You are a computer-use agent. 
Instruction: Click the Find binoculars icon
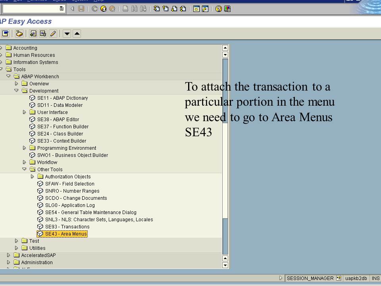(x=134, y=8)
